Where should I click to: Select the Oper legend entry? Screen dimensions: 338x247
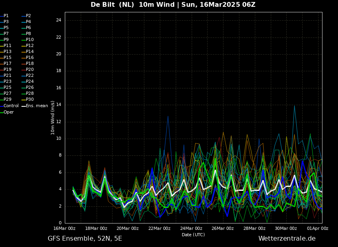(8, 112)
